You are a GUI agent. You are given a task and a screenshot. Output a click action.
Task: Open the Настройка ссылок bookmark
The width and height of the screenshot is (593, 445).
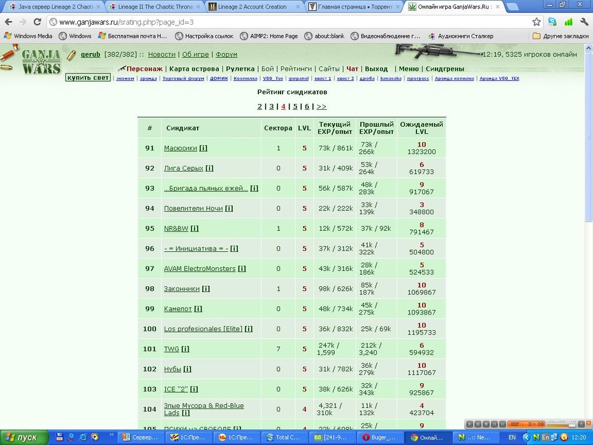pos(204,36)
